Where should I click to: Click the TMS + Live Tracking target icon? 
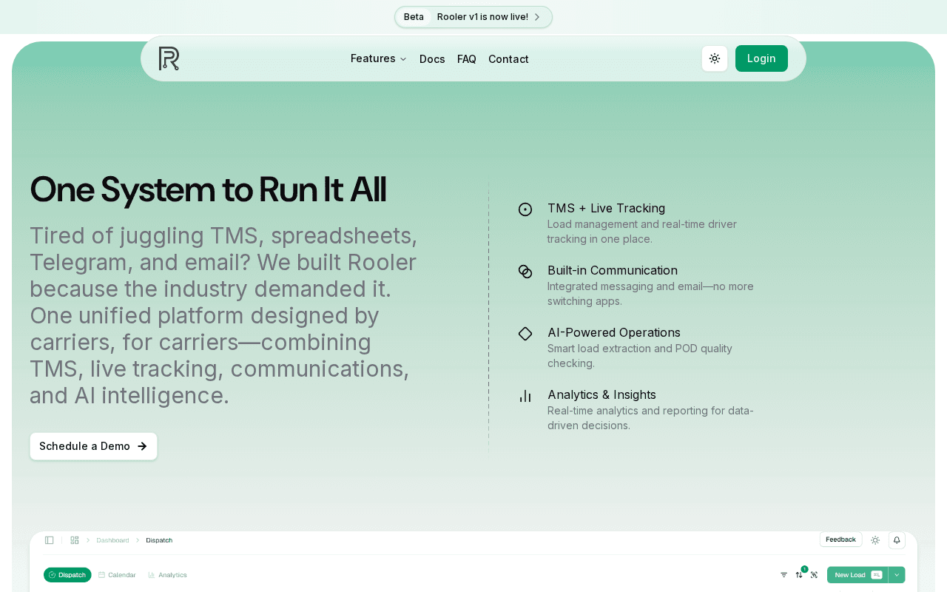coord(525,209)
